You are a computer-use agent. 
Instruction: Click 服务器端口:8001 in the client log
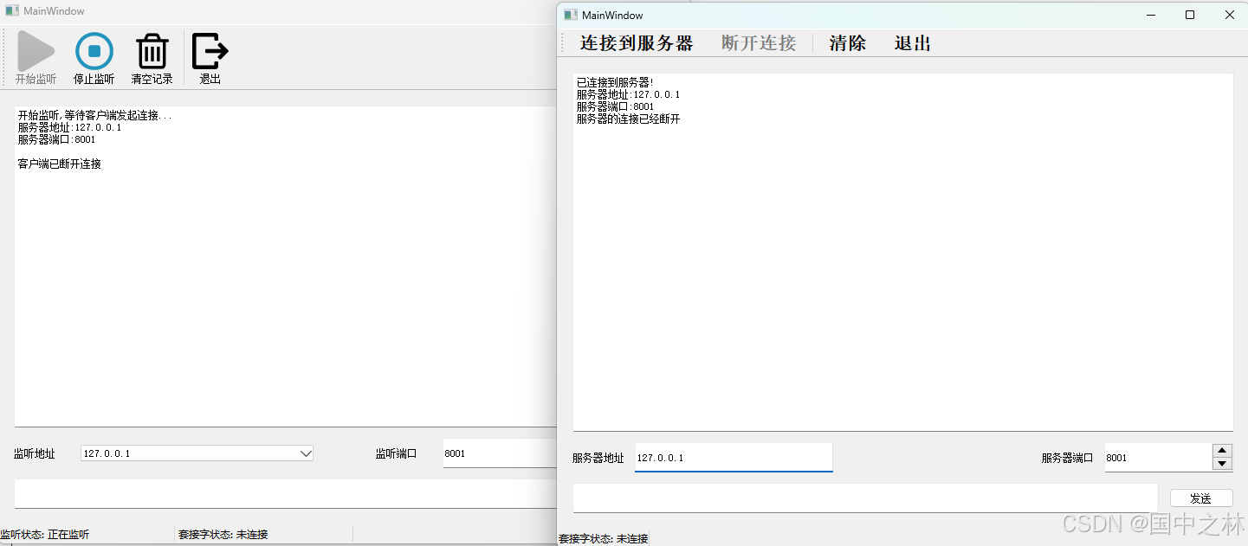(615, 106)
